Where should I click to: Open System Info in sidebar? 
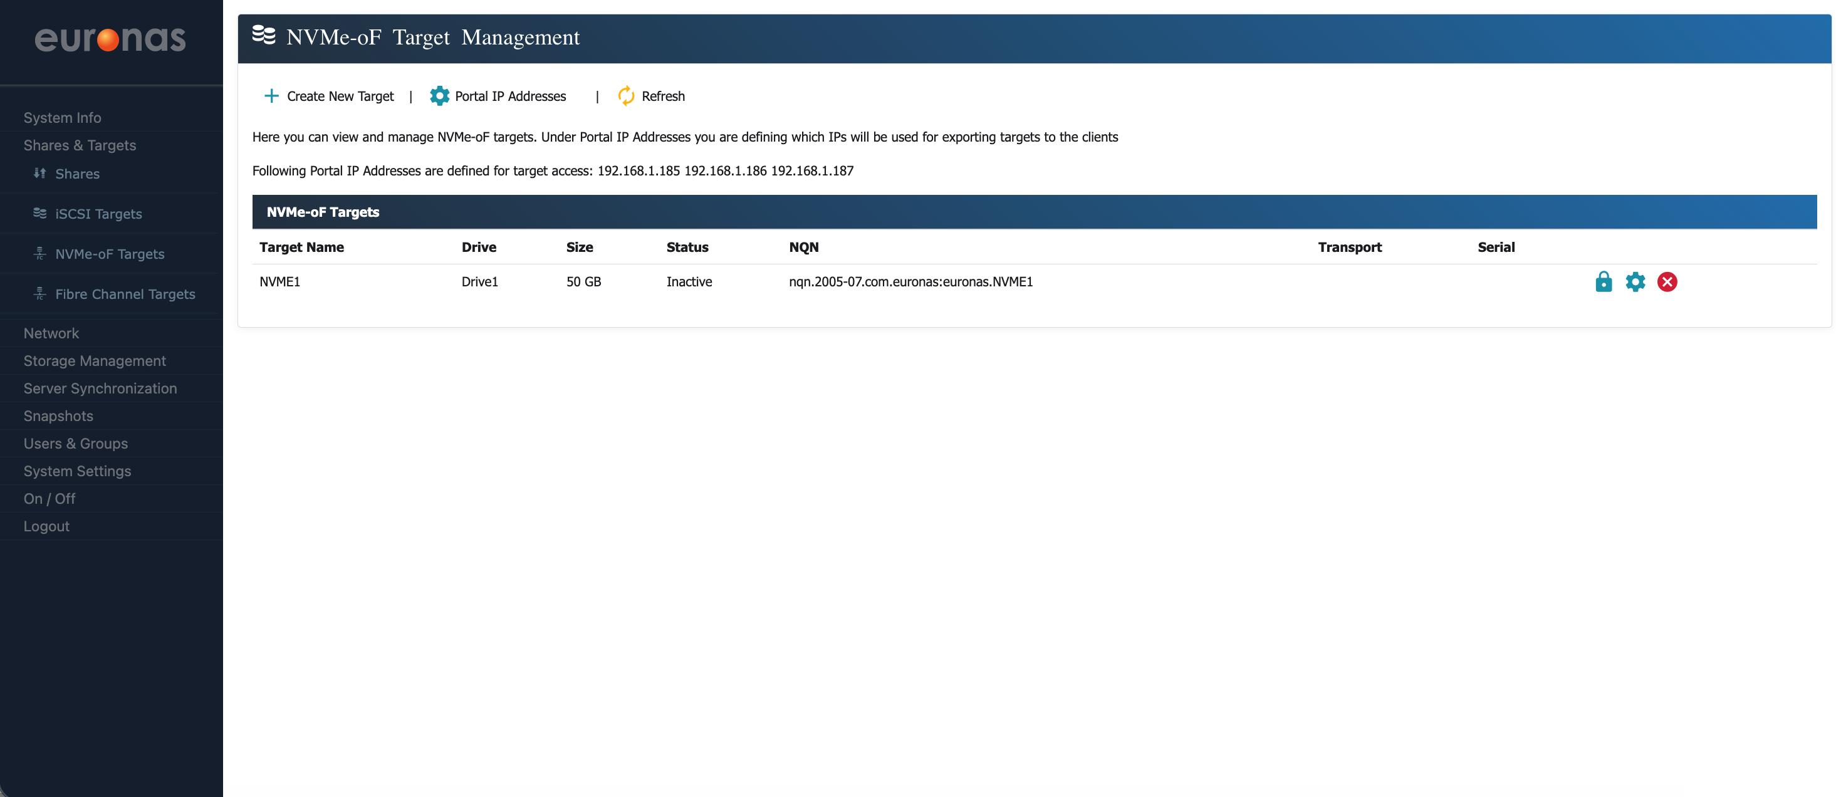[62, 117]
